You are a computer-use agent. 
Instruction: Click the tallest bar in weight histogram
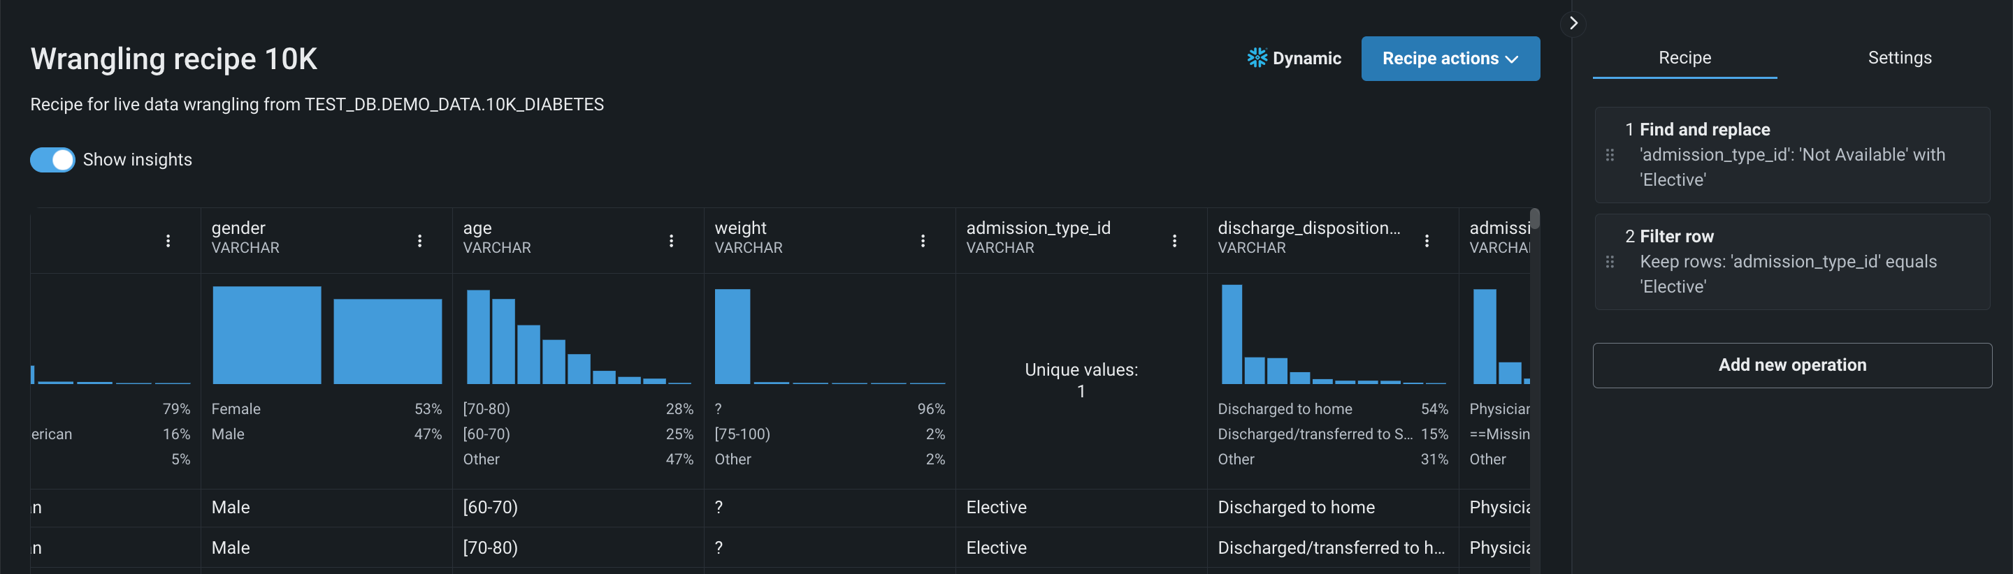point(733,337)
